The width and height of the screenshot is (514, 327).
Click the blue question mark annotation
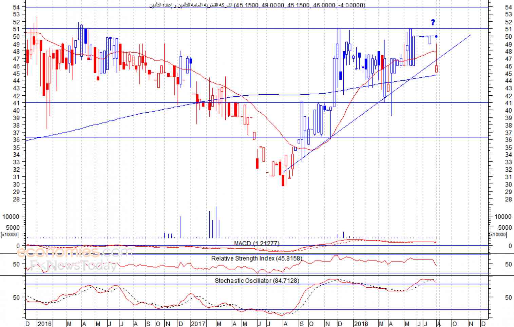[433, 22]
